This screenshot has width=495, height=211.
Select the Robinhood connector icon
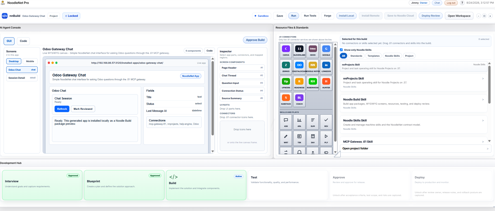point(313,83)
